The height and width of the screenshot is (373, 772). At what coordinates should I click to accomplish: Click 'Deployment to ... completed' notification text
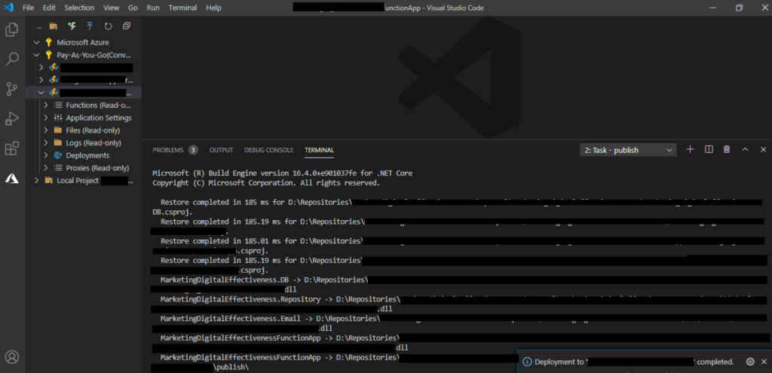(634, 362)
